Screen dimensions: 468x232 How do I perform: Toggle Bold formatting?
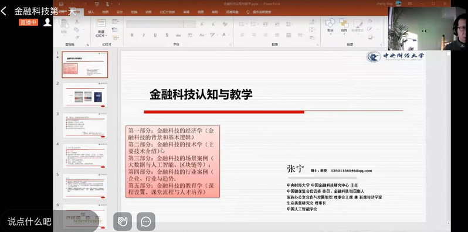pos(132,35)
